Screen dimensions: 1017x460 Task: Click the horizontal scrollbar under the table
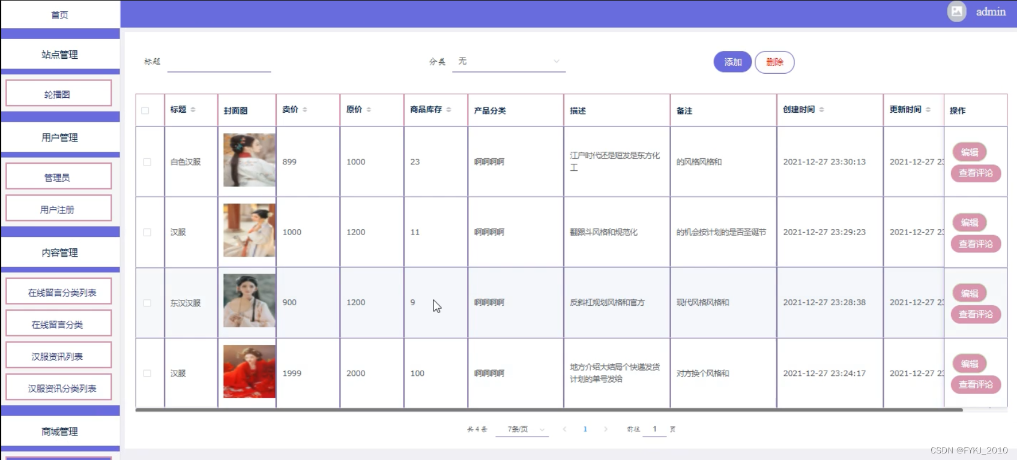click(549, 410)
